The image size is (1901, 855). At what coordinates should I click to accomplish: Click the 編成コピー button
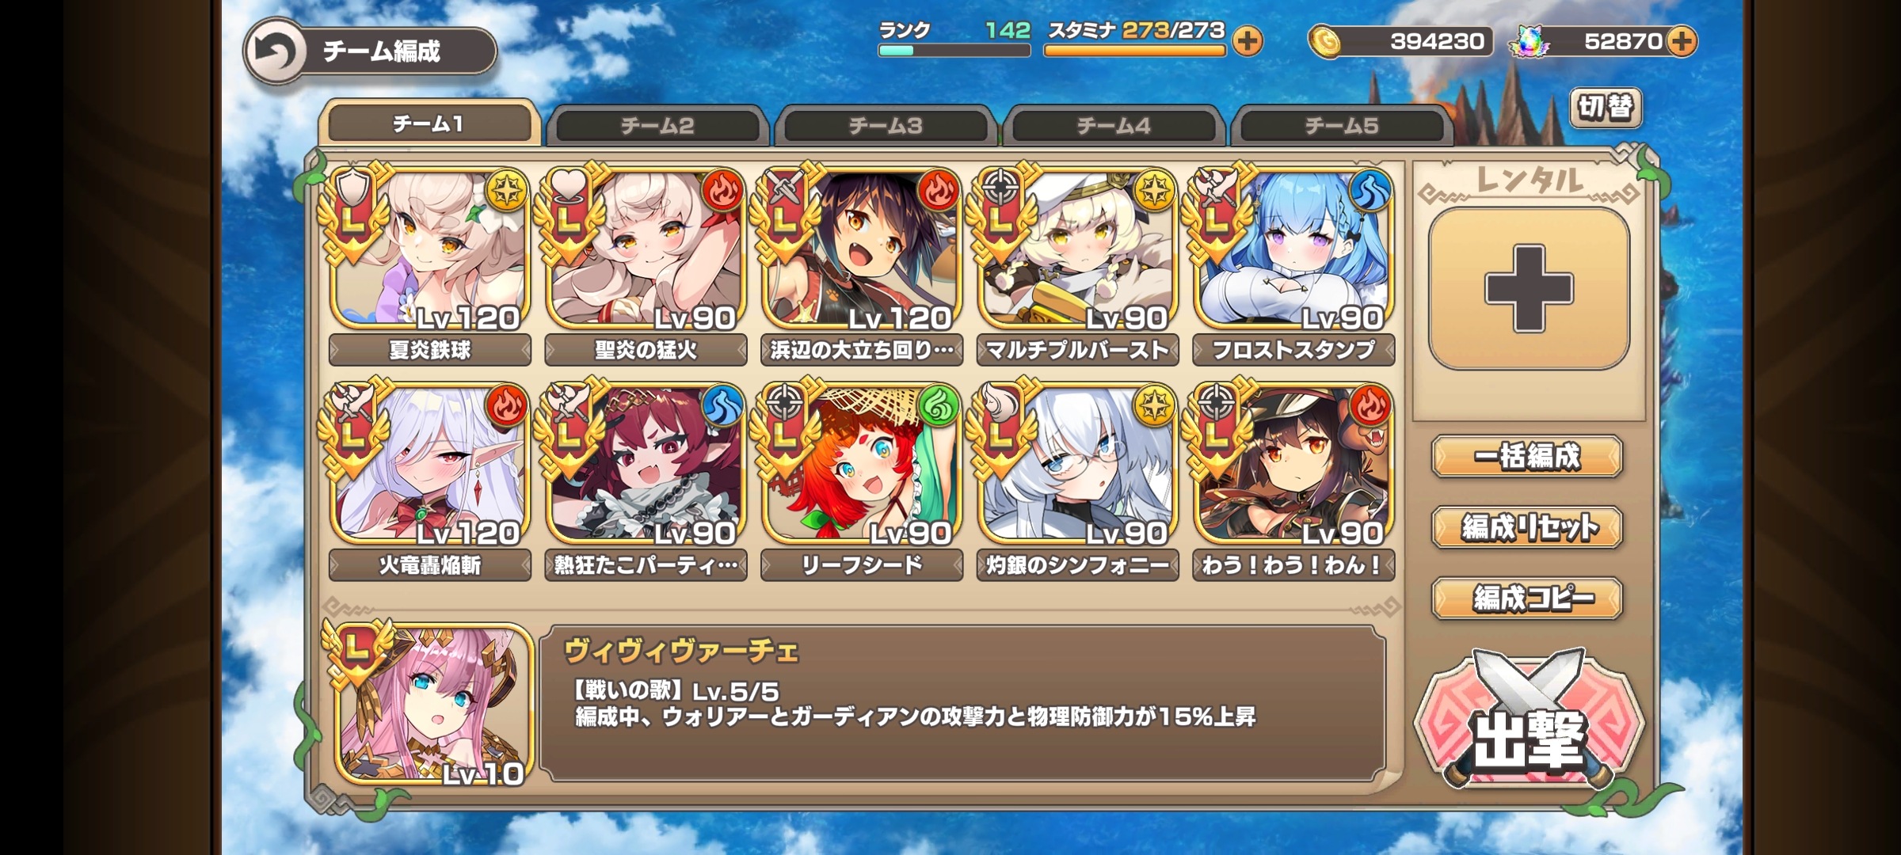1527,598
